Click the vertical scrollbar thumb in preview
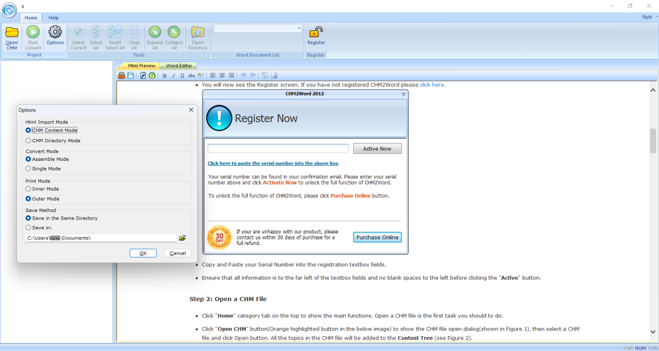Image resolution: width=659 pixels, height=351 pixels. click(x=653, y=141)
